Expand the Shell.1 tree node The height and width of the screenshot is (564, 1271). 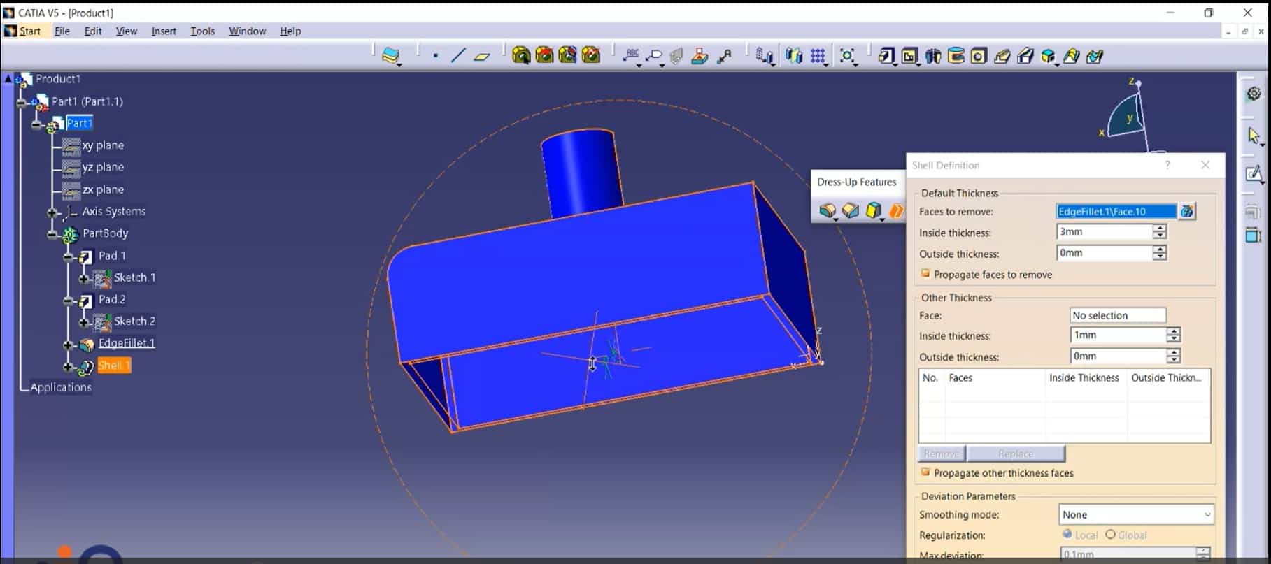coord(68,366)
